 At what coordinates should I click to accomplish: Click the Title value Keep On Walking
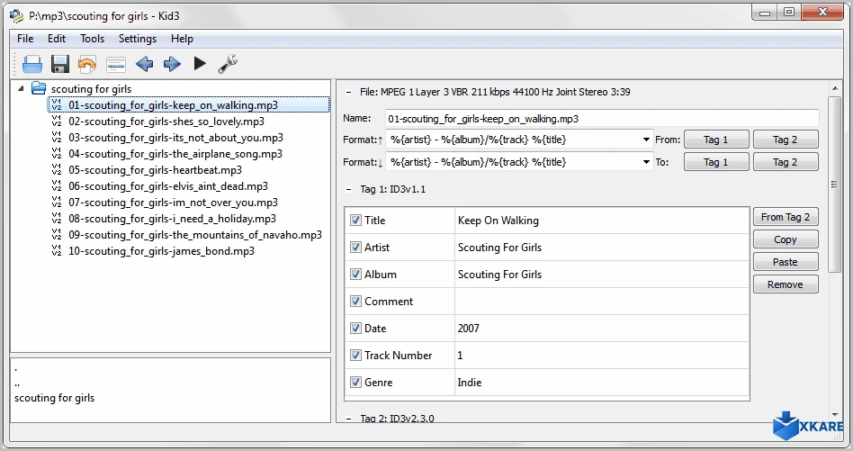pos(498,221)
